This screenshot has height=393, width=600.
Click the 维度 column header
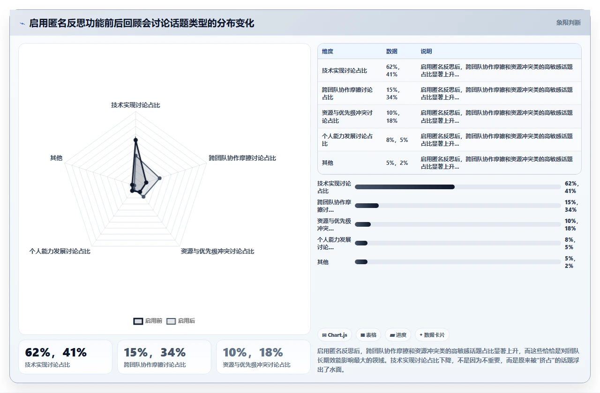pyautogui.click(x=328, y=52)
